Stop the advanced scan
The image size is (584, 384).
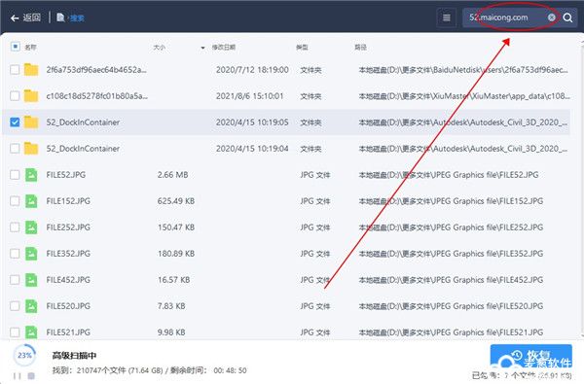pos(31,376)
